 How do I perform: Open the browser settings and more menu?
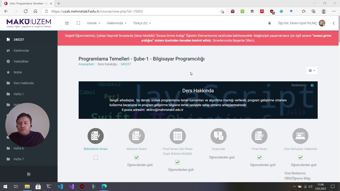click(x=334, y=11)
